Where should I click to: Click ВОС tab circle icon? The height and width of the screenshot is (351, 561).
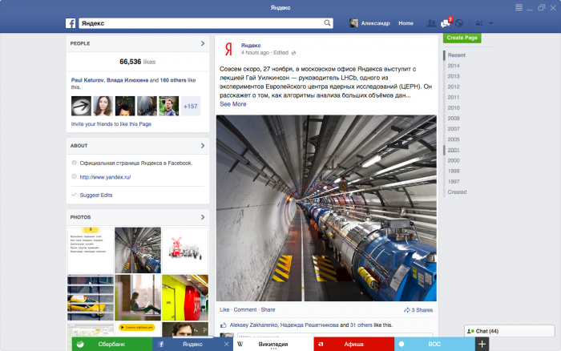[x=402, y=344]
